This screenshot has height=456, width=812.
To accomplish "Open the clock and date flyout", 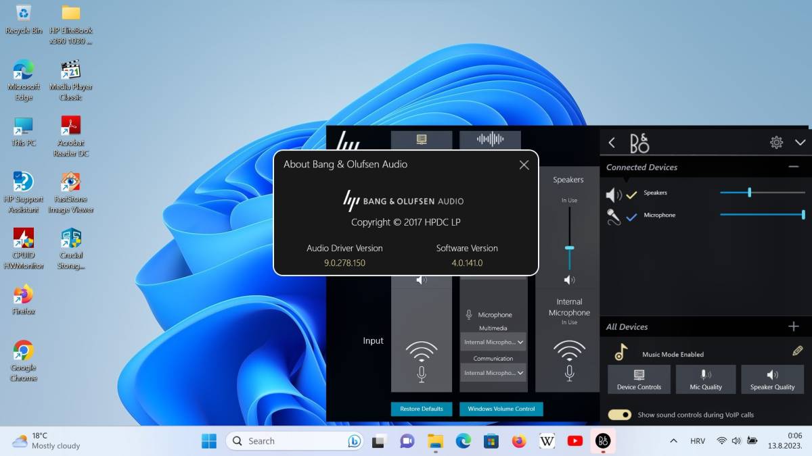I will 785,441.
